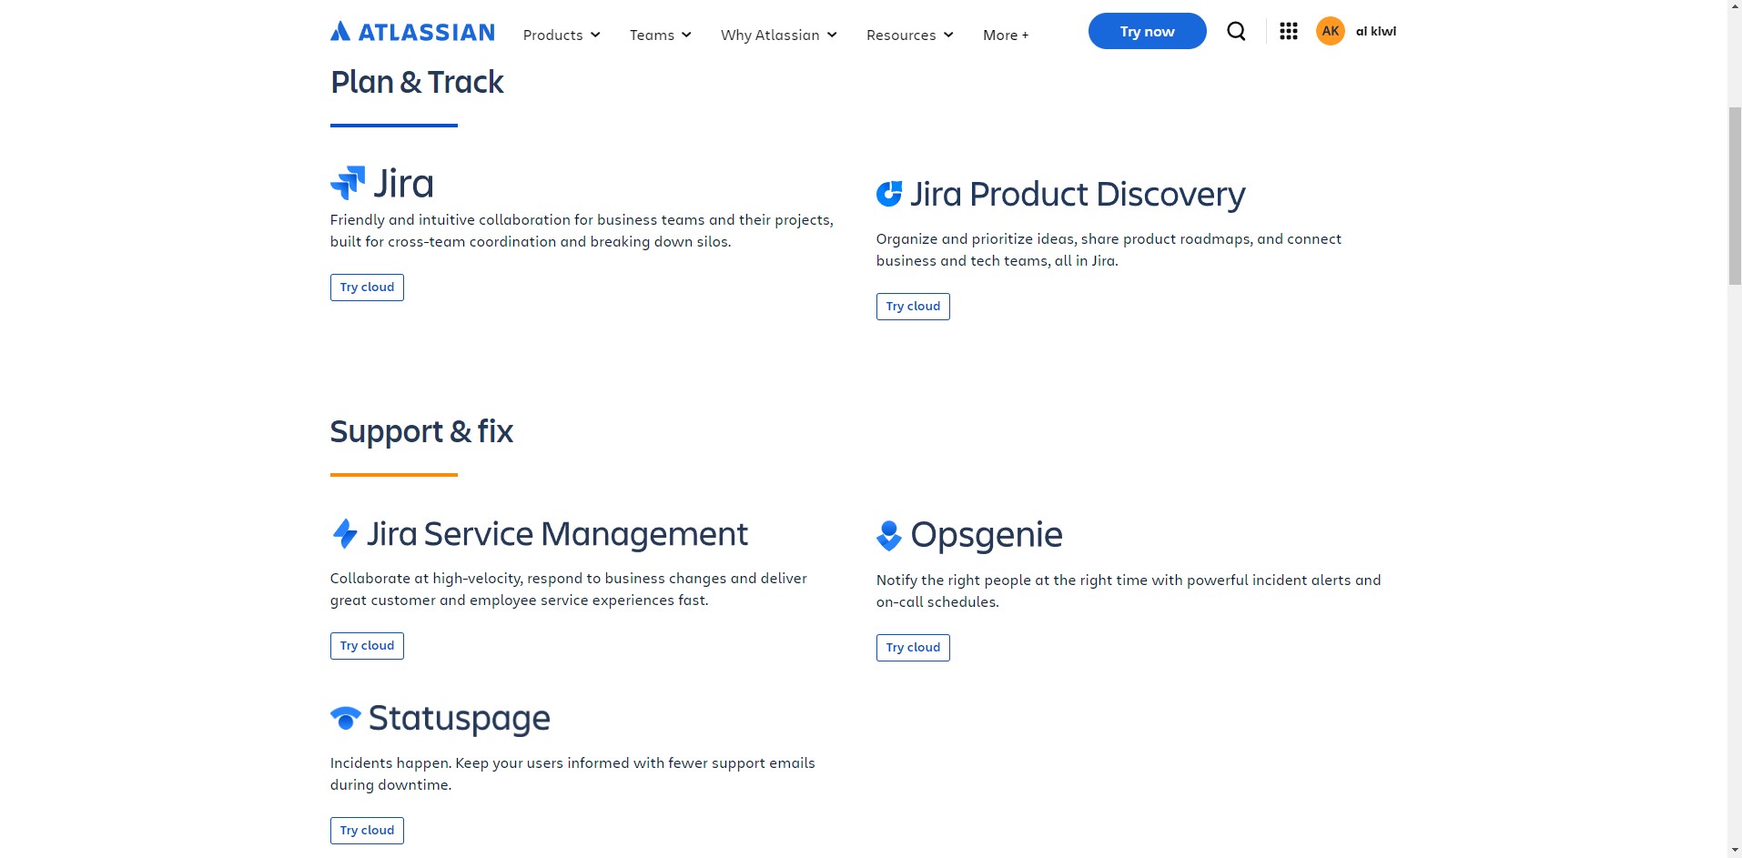Open the app switcher grid icon
The image size is (1742, 858).
[x=1289, y=31]
